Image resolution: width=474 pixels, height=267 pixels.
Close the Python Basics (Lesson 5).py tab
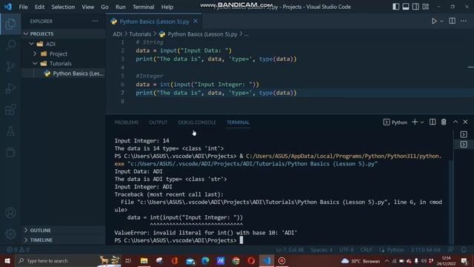click(196, 22)
